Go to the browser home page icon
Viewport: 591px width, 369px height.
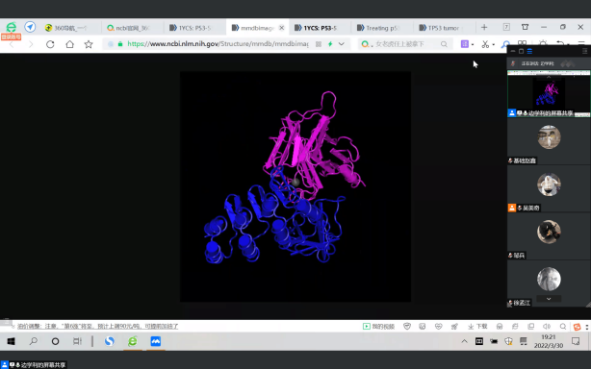(69, 44)
